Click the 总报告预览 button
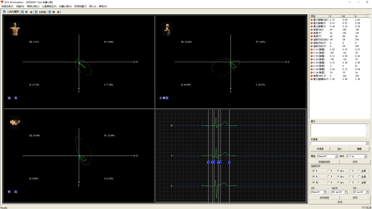372x209 pixels. pyautogui.click(x=325, y=162)
